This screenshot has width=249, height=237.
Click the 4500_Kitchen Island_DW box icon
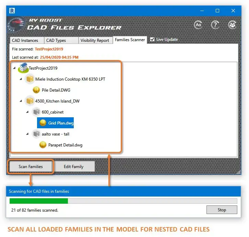(x=30, y=101)
